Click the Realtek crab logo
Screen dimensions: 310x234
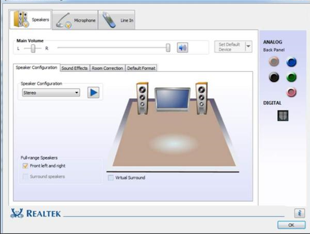point(17,213)
